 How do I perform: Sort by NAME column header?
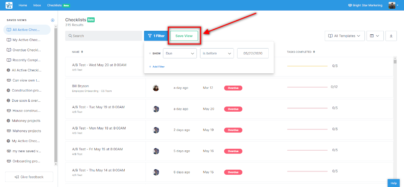(77, 52)
